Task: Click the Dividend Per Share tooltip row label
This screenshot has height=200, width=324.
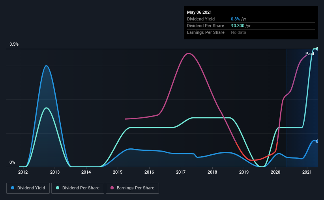Action: click(205, 26)
